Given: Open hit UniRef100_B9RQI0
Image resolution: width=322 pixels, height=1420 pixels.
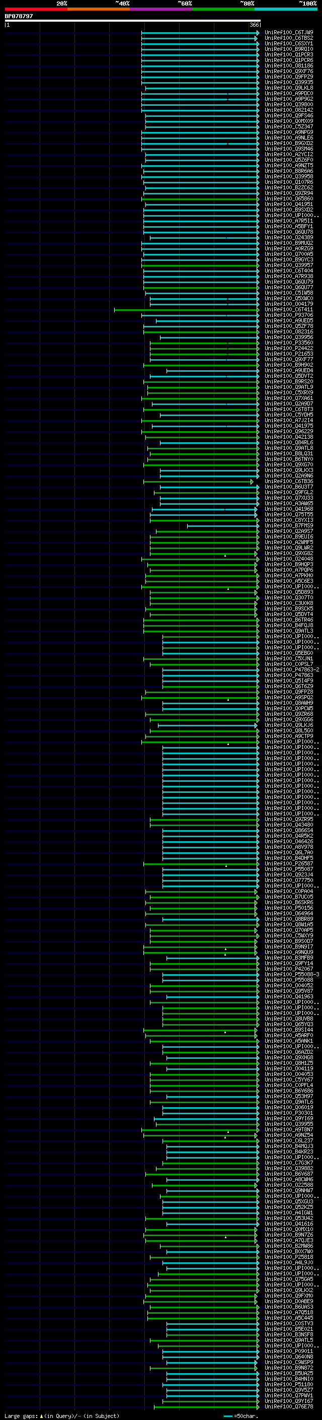Looking at the screenshot, I should [x=289, y=49].
